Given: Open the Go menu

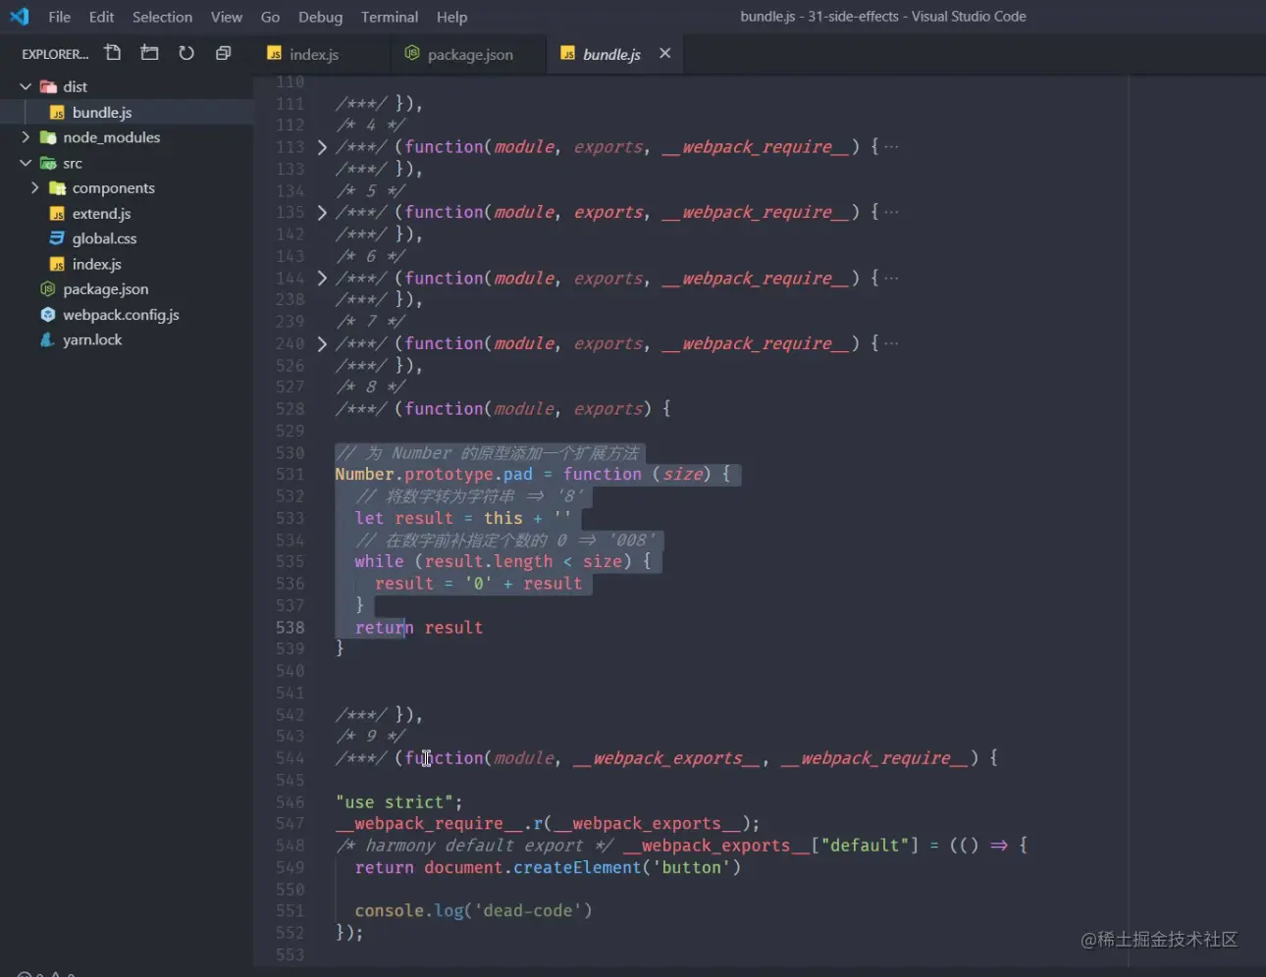Looking at the screenshot, I should tap(270, 17).
